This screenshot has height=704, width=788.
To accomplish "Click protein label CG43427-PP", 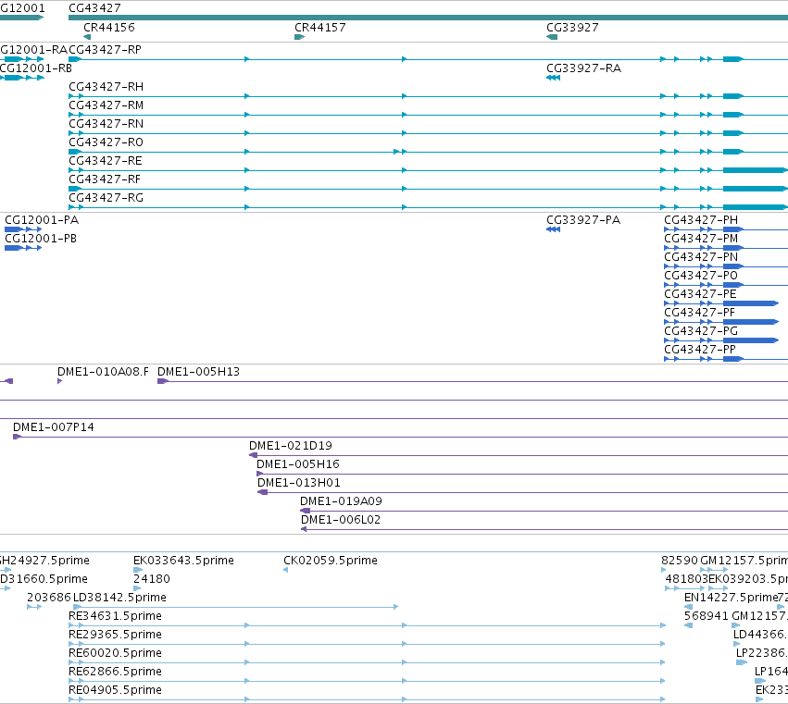I will (700, 350).
